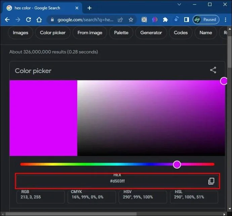Click the magenta color preview swatch

click(43, 118)
